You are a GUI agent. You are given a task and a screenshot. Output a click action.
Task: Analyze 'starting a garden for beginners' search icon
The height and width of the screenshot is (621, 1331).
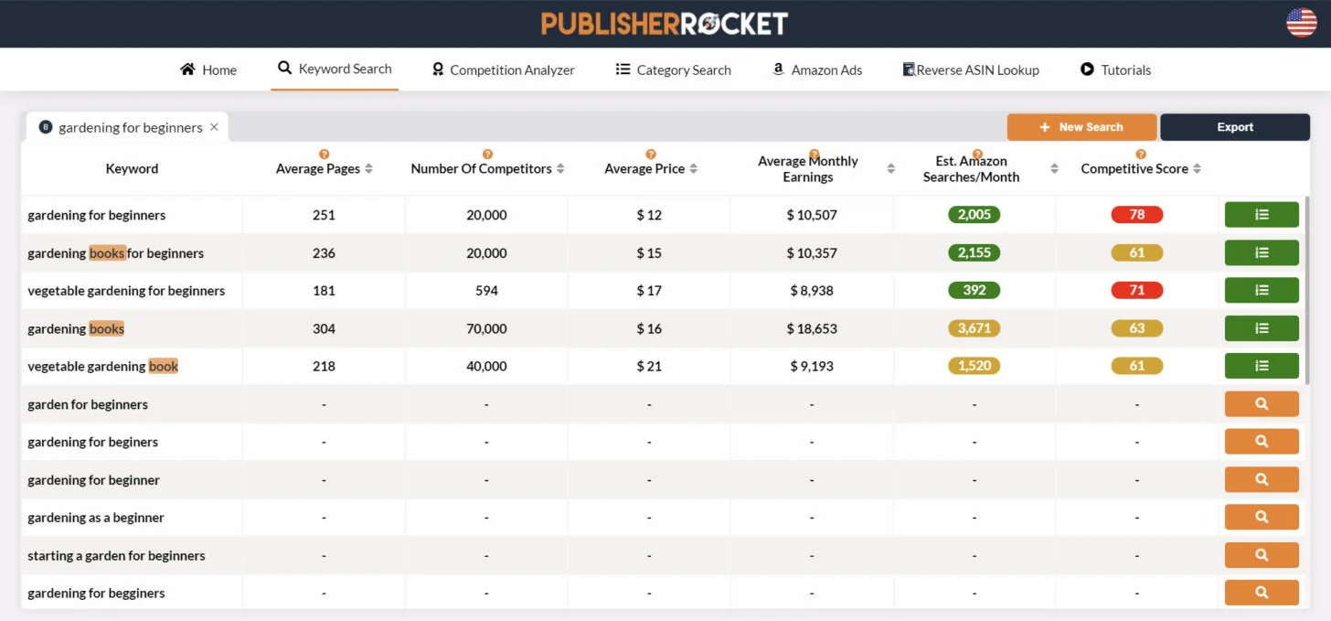coord(1262,555)
